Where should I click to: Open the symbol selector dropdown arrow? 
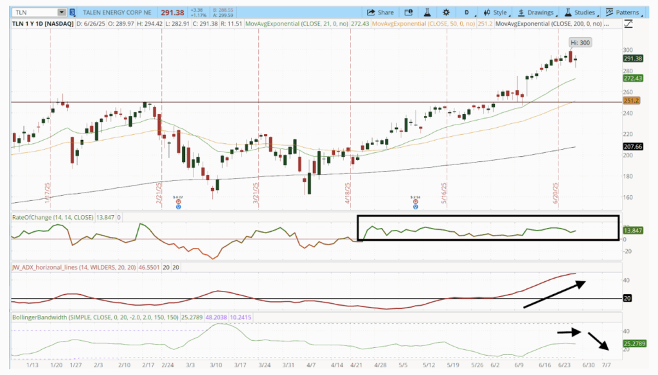(62, 12)
